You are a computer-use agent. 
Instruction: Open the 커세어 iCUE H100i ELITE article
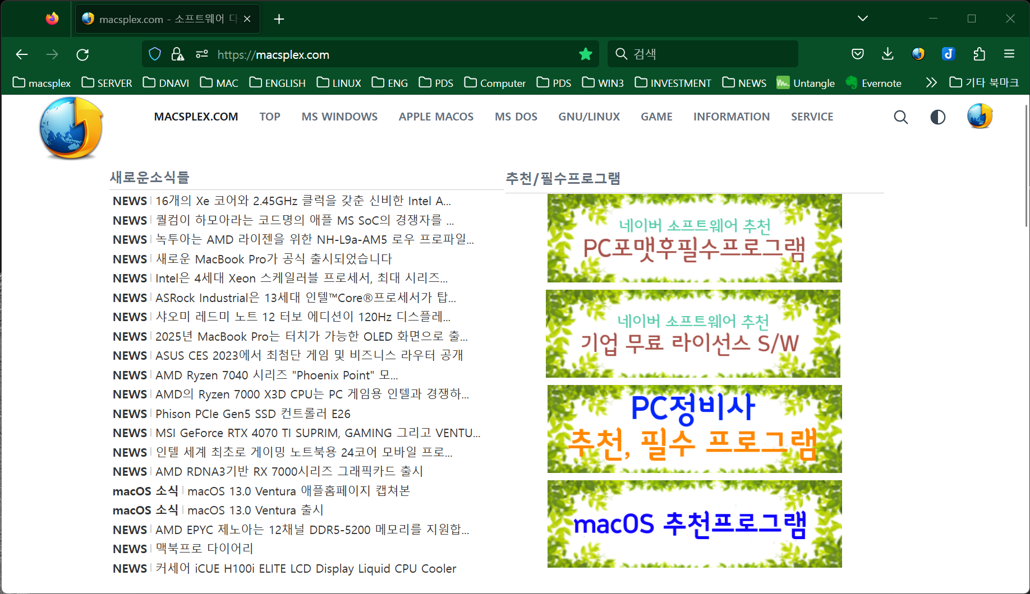306,568
